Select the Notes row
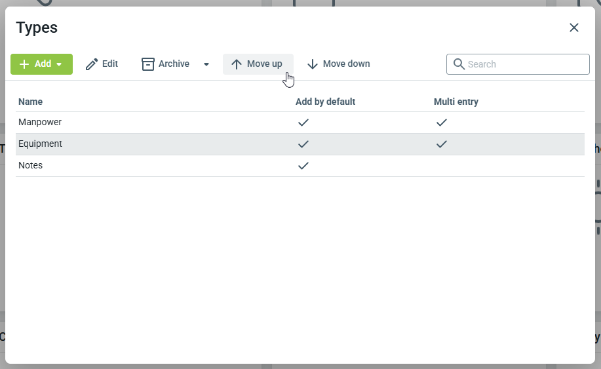The width and height of the screenshot is (601, 369). click(31, 166)
